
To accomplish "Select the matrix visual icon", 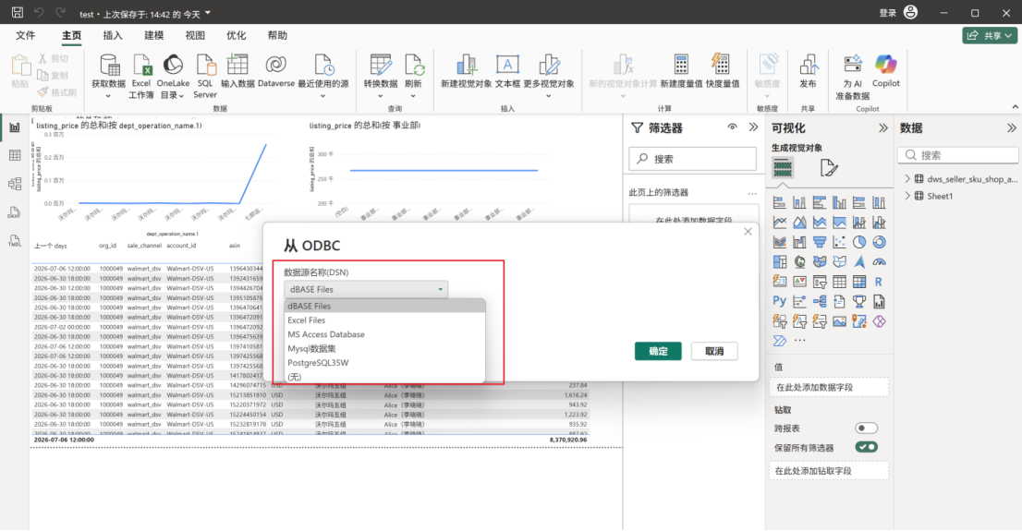I will click(859, 282).
